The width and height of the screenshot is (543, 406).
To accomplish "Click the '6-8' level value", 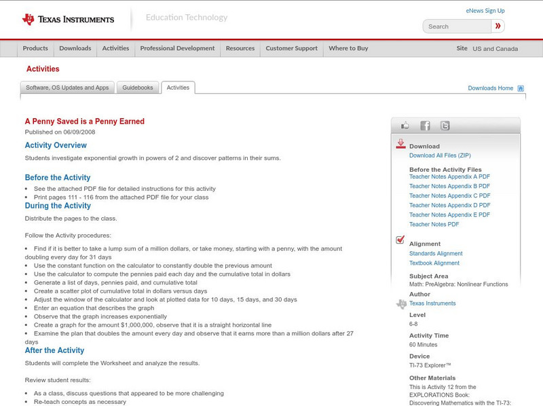I will click(x=413, y=324).
